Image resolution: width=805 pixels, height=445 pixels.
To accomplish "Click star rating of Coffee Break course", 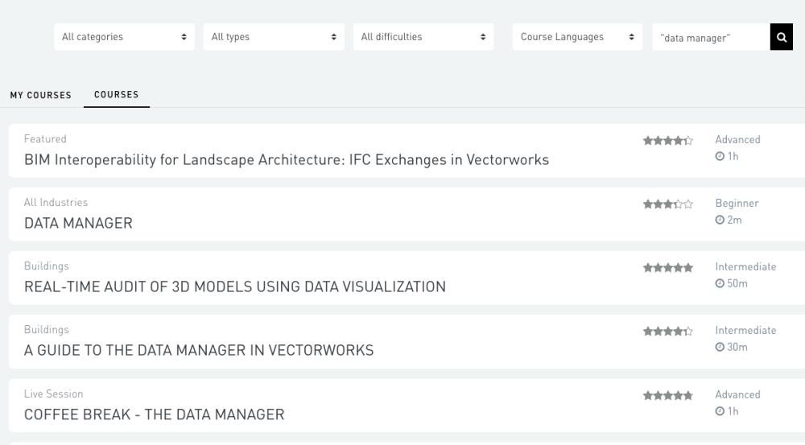I will pyautogui.click(x=667, y=395).
